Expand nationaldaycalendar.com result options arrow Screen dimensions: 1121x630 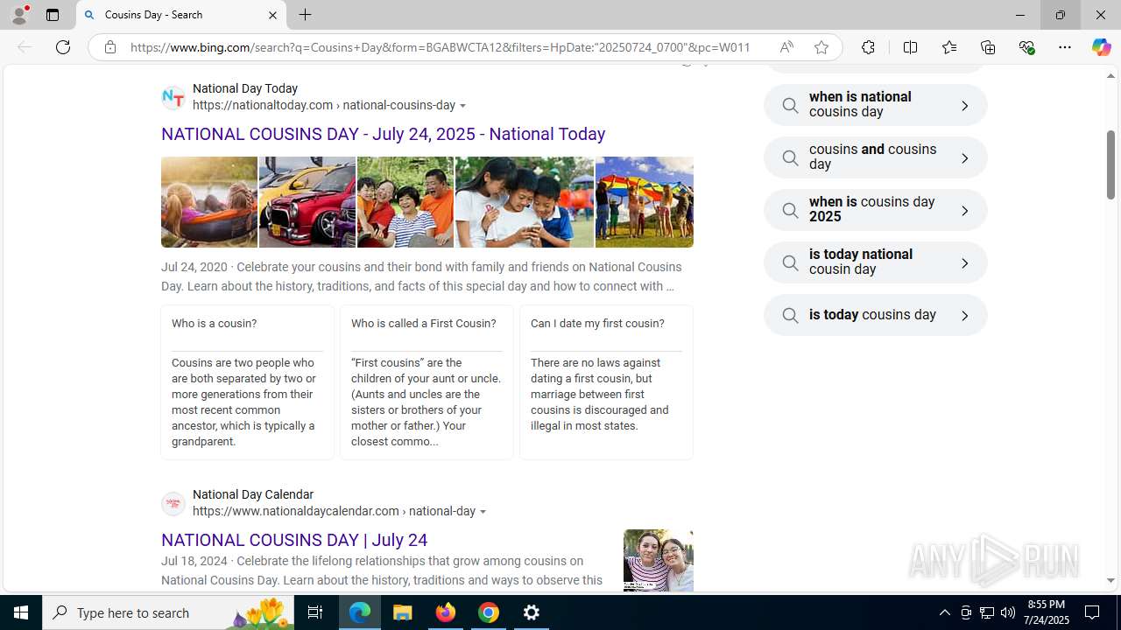point(483,512)
